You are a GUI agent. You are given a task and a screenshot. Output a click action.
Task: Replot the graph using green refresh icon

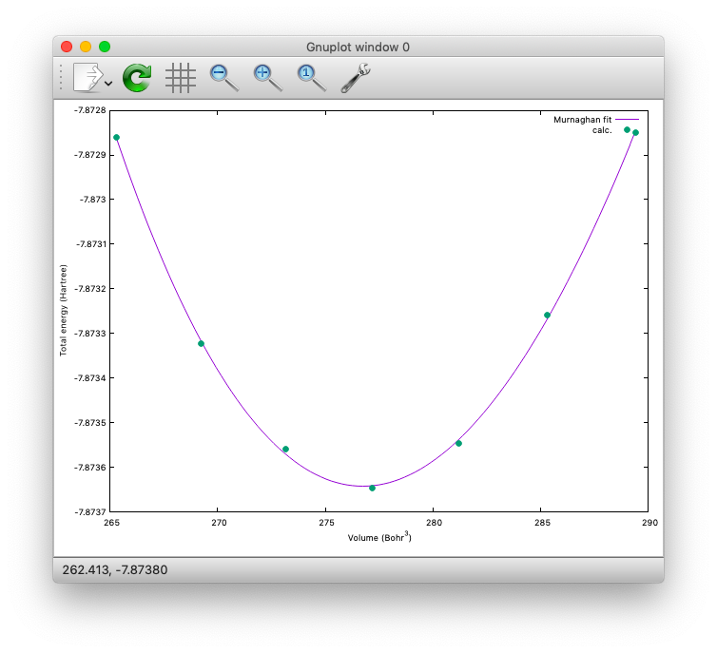pyautogui.click(x=137, y=78)
